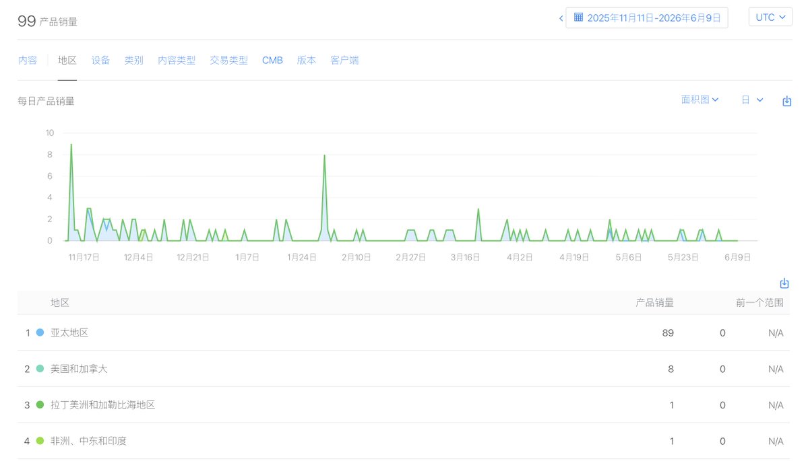Open the UTC timezone dropdown
Viewport: 808px width, 461px height.
[770, 17]
